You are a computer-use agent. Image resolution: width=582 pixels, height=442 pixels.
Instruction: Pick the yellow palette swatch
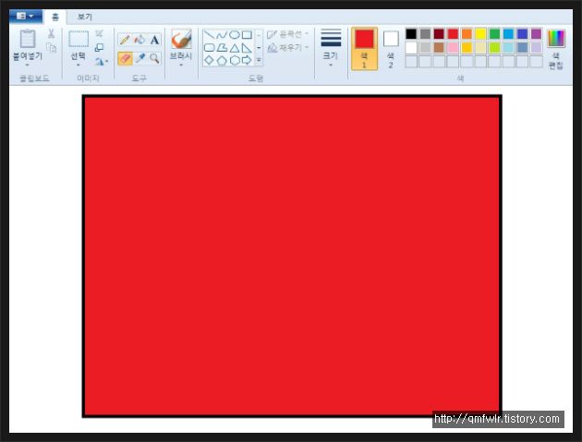click(480, 34)
